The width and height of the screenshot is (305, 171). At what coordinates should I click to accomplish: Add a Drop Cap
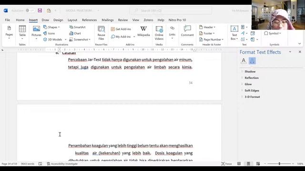244,39
